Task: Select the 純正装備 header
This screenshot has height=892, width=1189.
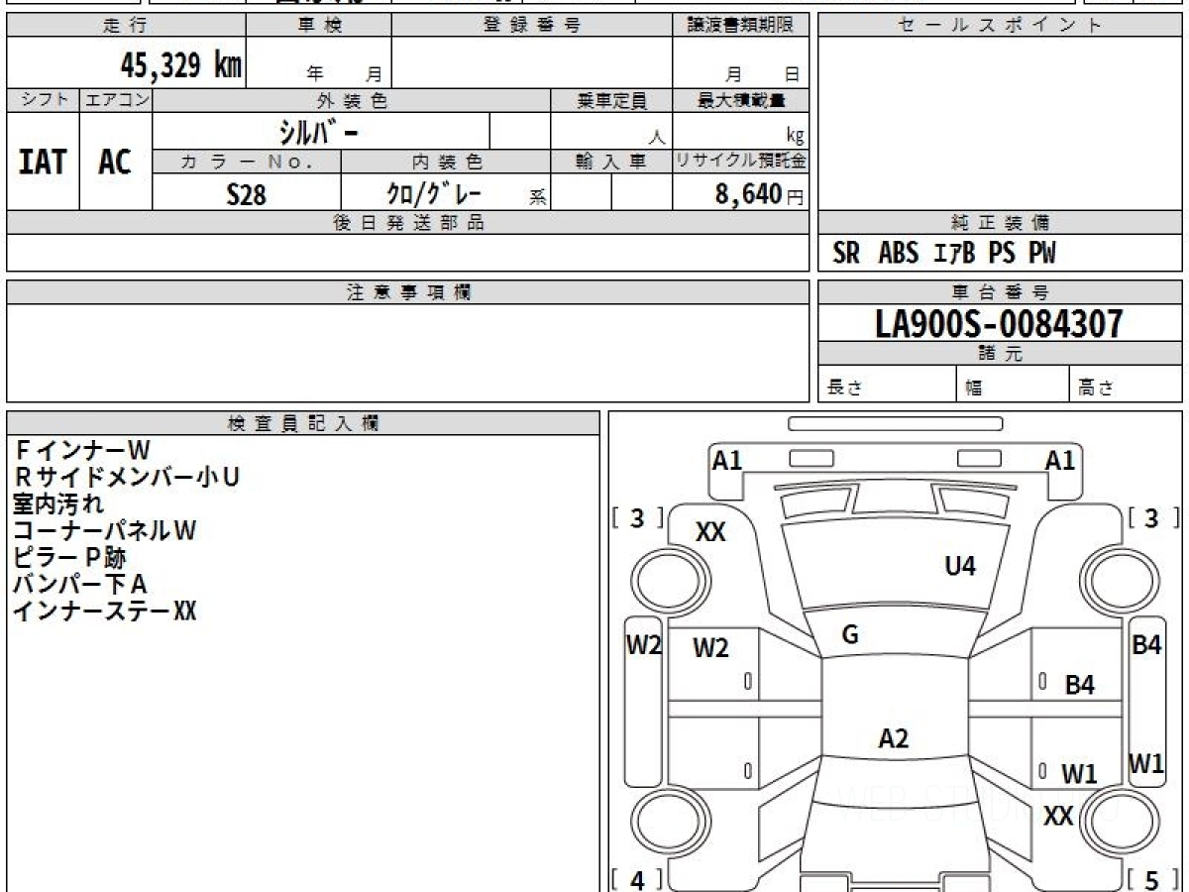Action: [1001, 223]
